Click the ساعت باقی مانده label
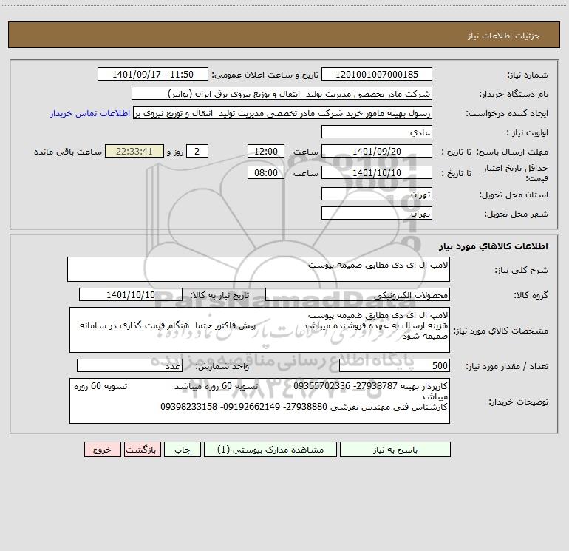Image resolution: width=569 pixels, height=551 pixels. [68, 152]
